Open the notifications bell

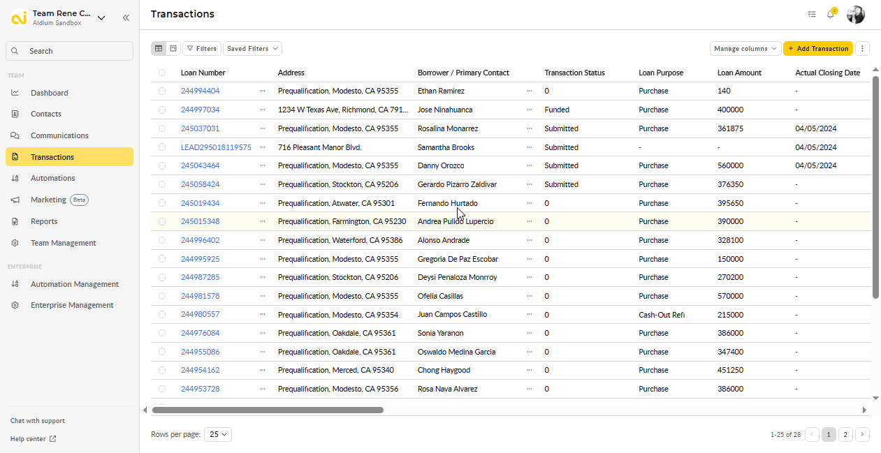click(831, 14)
